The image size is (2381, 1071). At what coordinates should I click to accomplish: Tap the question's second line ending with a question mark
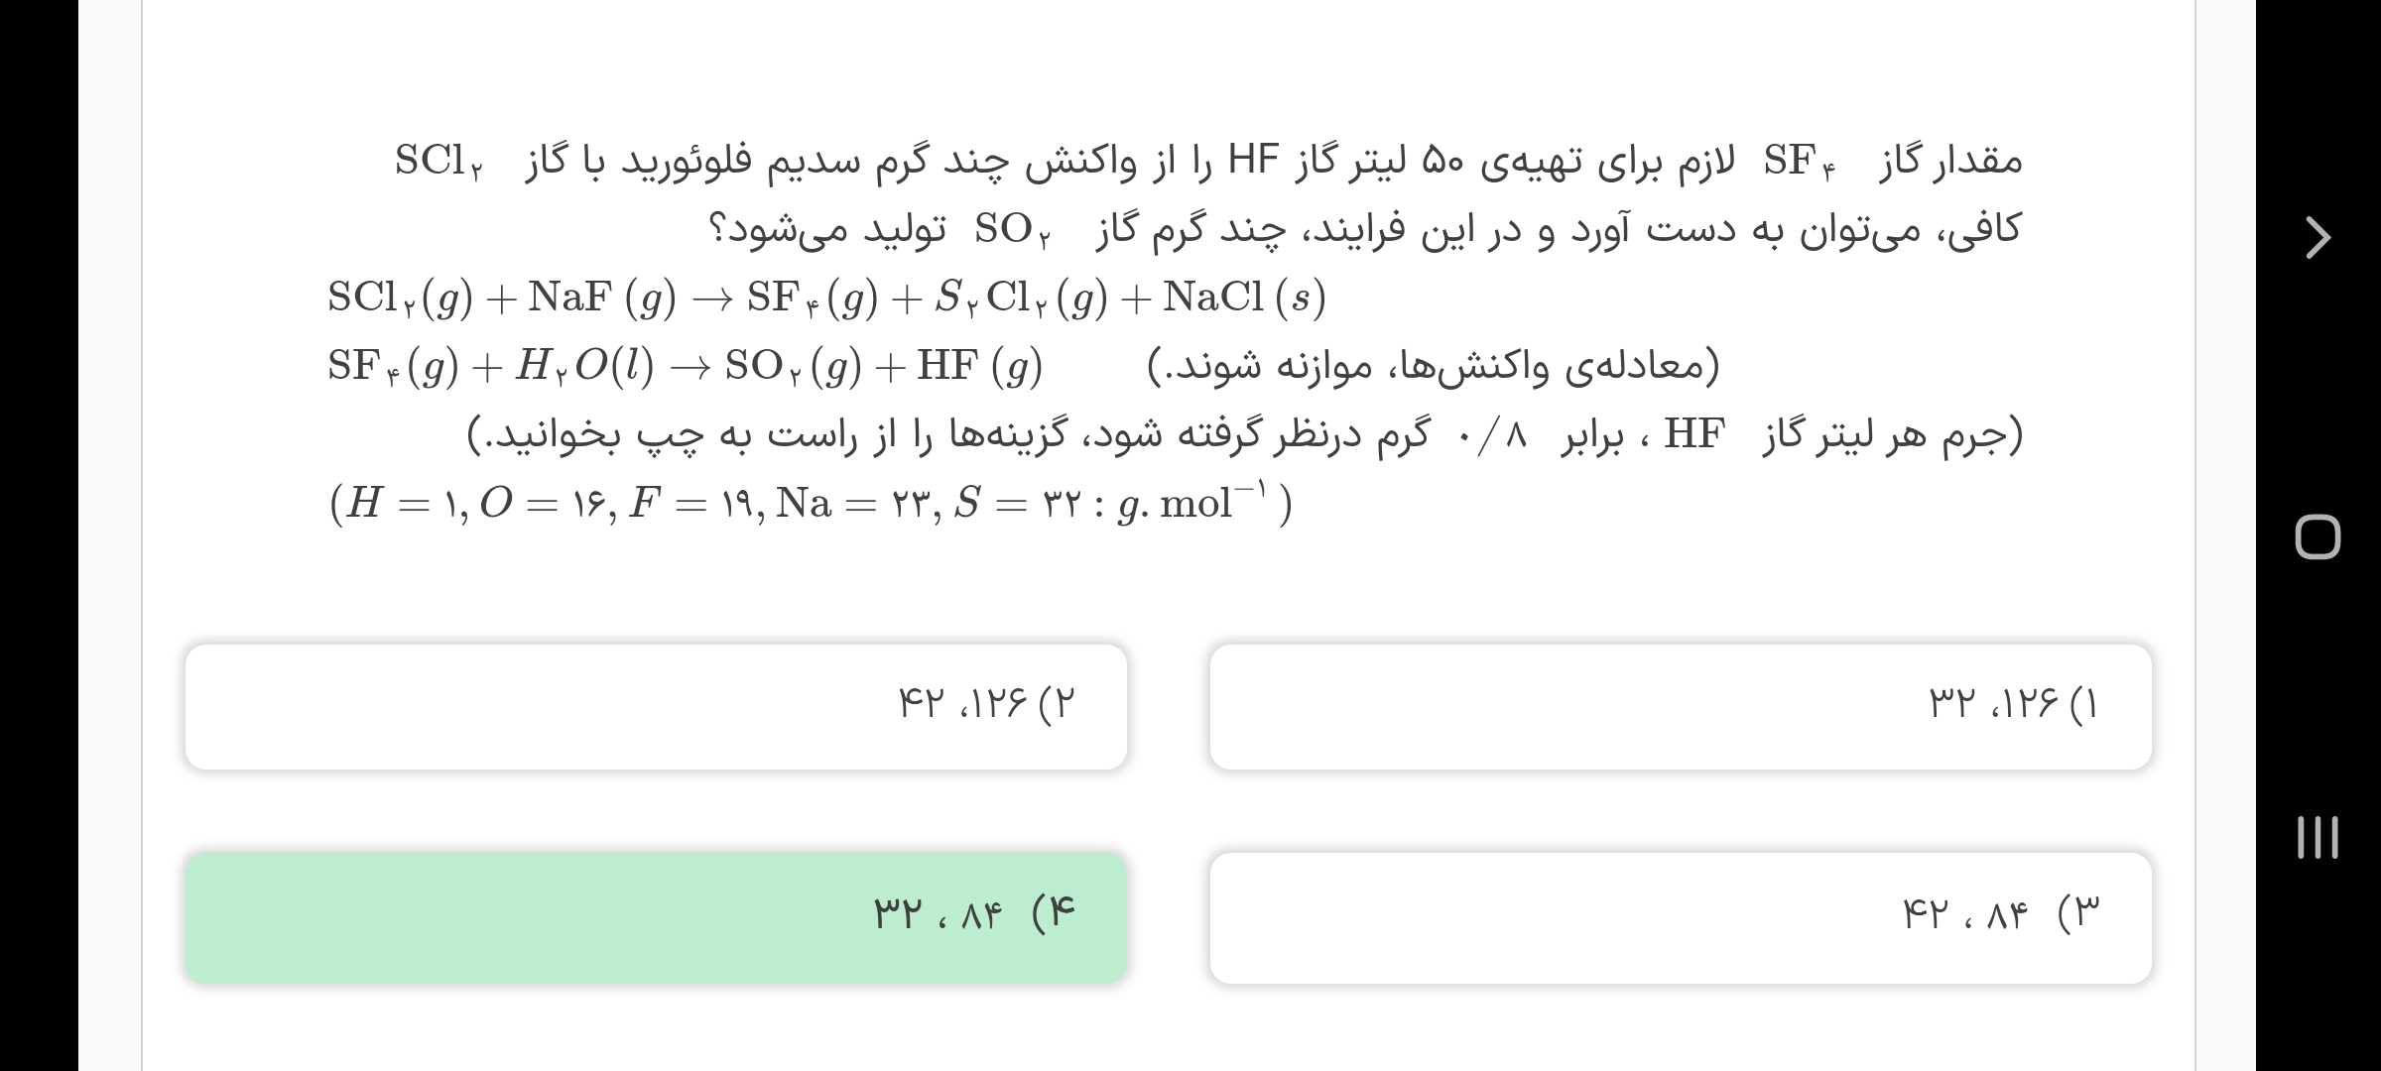click(x=1363, y=230)
